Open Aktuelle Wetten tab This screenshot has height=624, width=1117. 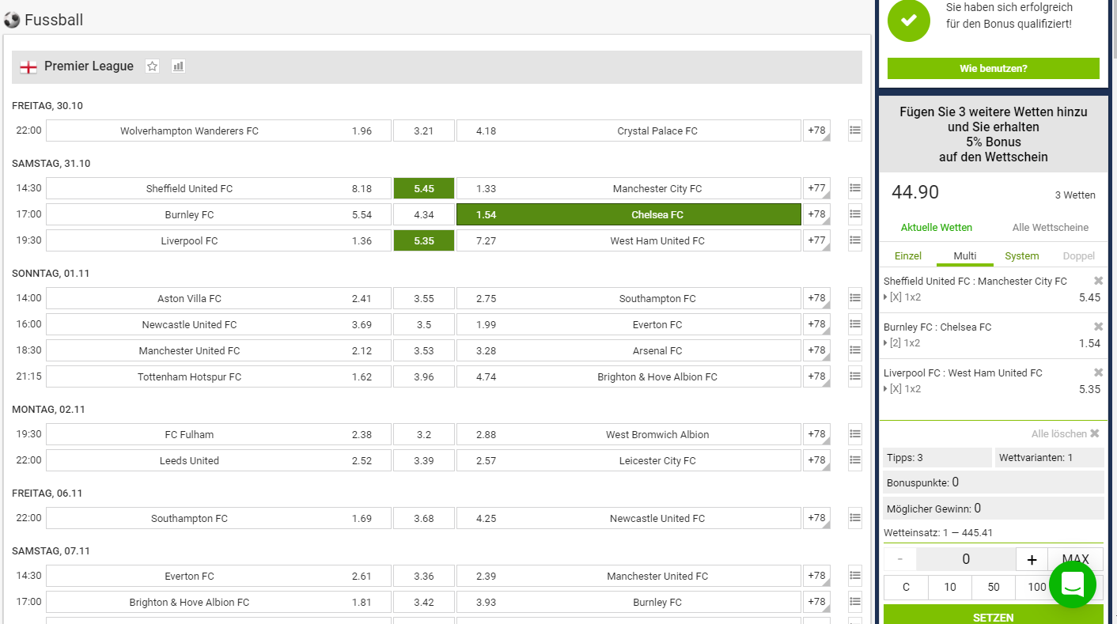[x=937, y=228]
